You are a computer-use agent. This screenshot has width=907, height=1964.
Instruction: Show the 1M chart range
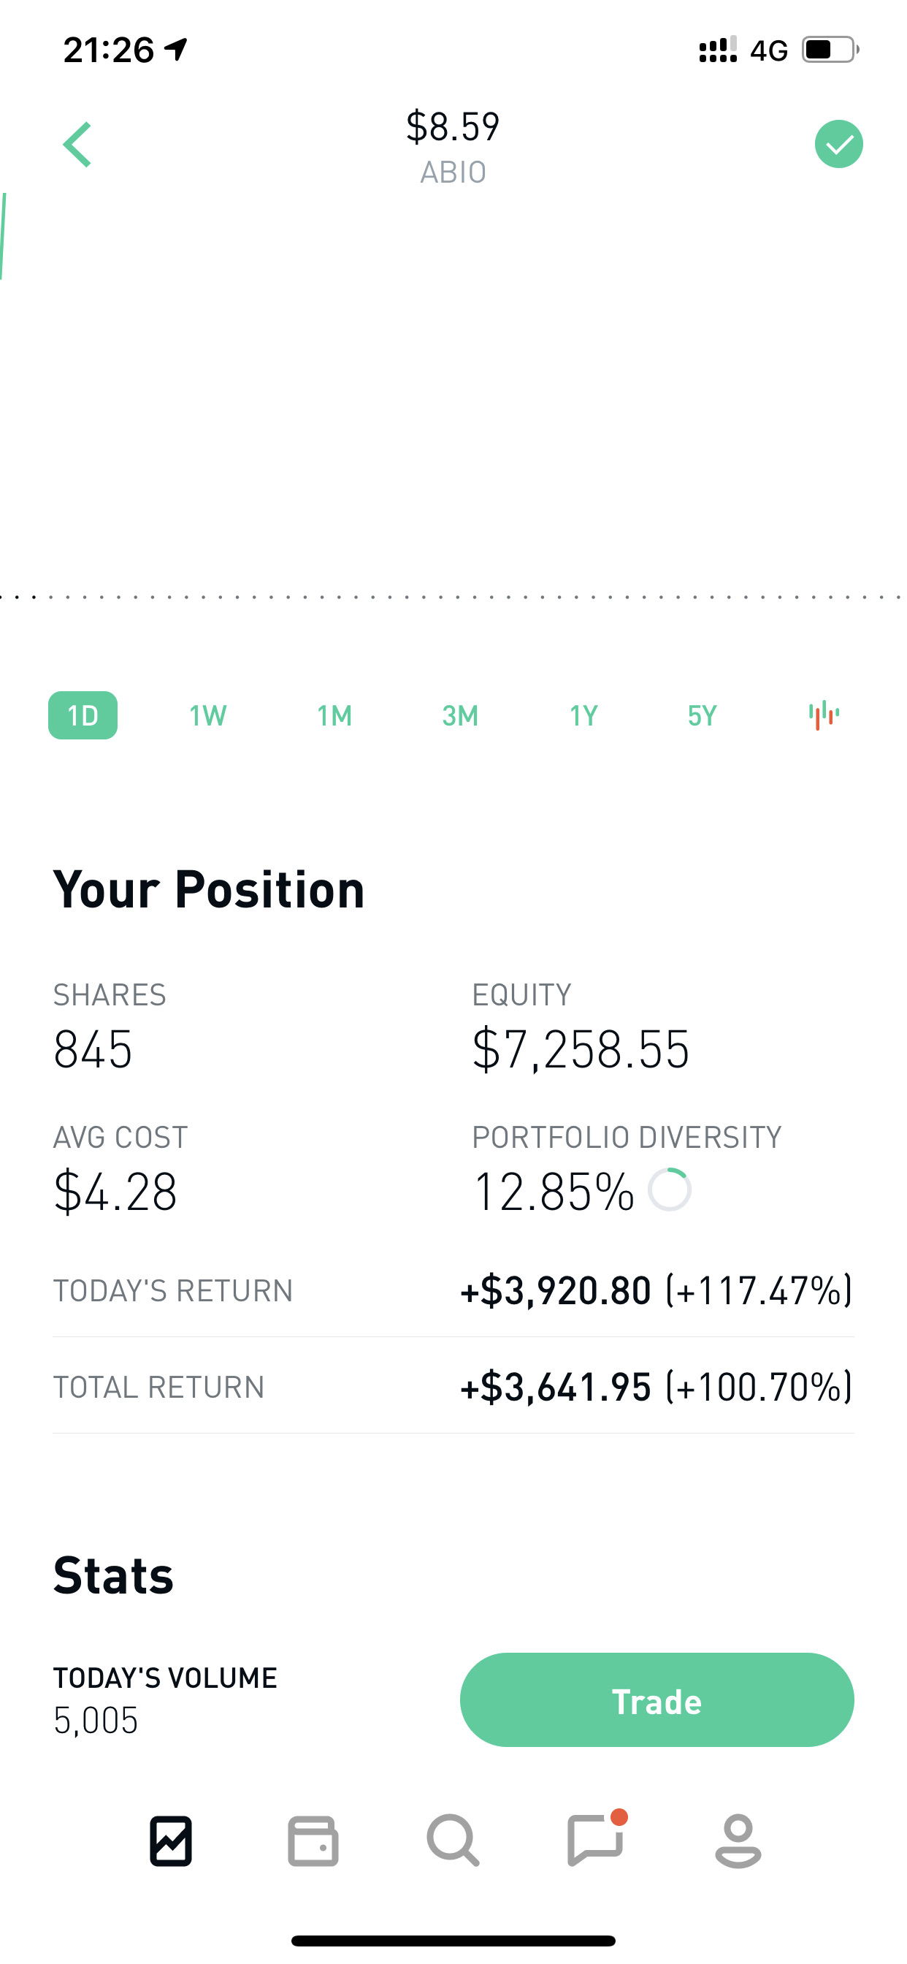point(334,715)
